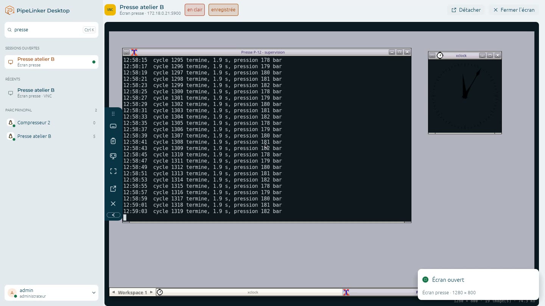Open the window menu of the xclock window

(432, 56)
